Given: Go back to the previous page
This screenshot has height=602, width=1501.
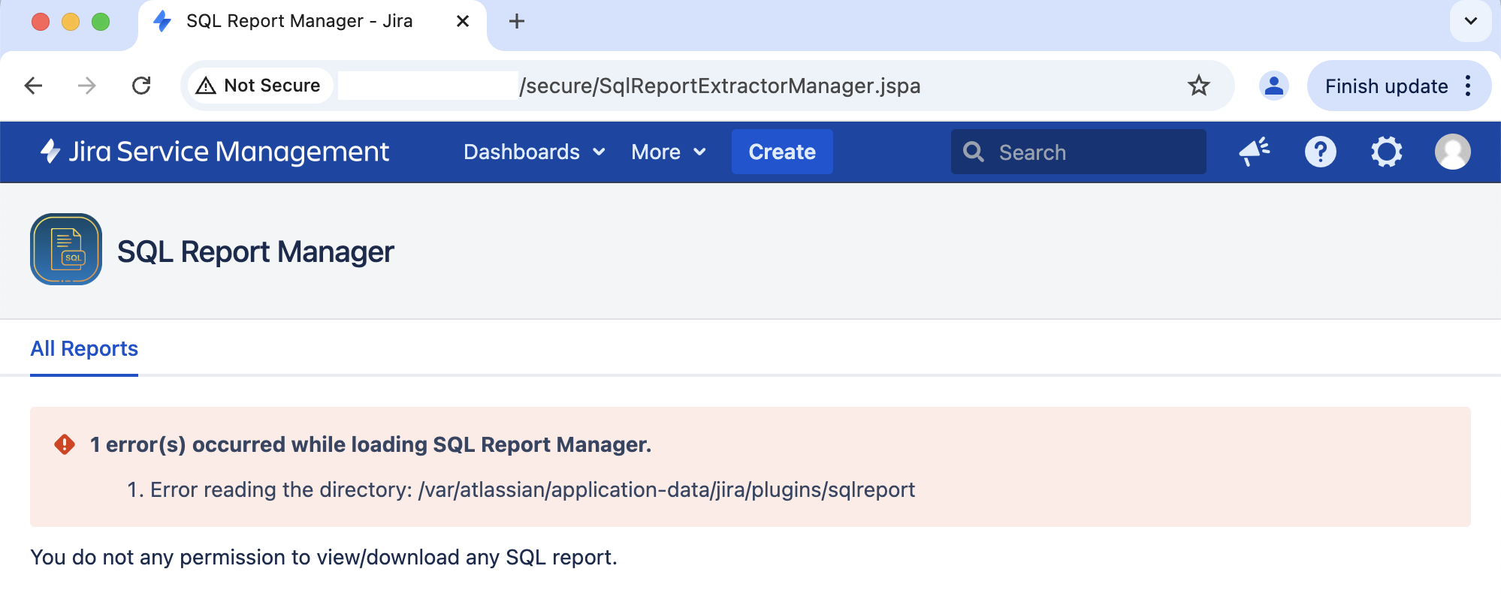Looking at the screenshot, I should coord(34,86).
